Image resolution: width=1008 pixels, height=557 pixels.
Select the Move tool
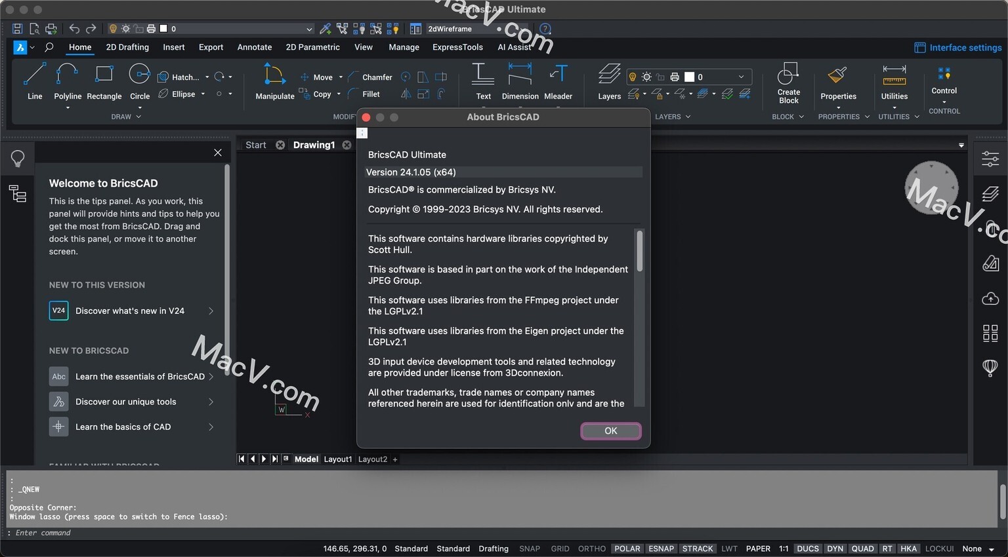[x=316, y=77]
